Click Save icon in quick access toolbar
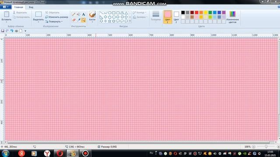 click(x=3, y=31)
